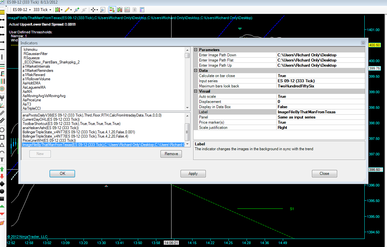Select the arrow line drawing tool

2,42
